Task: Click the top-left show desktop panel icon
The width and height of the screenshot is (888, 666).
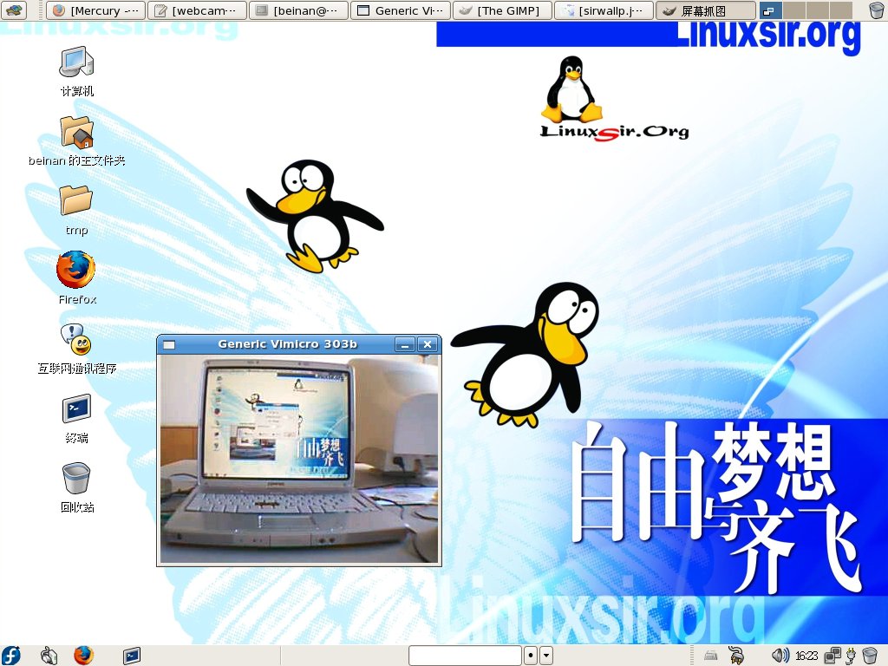Action: (14, 10)
